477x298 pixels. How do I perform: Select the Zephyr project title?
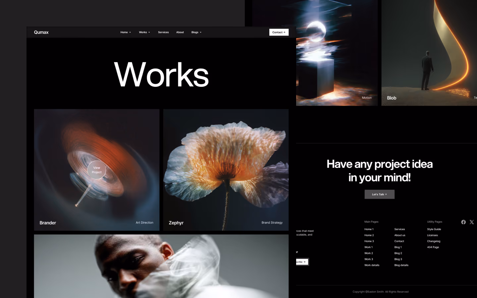pos(176,223)
